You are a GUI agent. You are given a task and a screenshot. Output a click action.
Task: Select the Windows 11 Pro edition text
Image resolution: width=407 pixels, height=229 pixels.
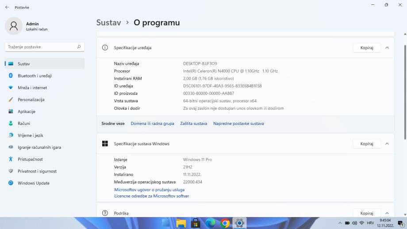pos(198,159)
